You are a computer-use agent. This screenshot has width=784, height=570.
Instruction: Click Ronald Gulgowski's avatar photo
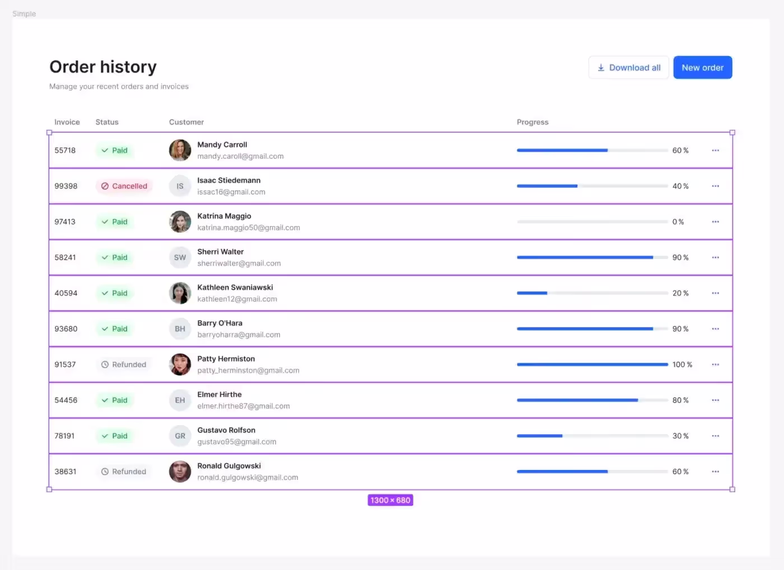pyautogui.click(x=180, y=472)
